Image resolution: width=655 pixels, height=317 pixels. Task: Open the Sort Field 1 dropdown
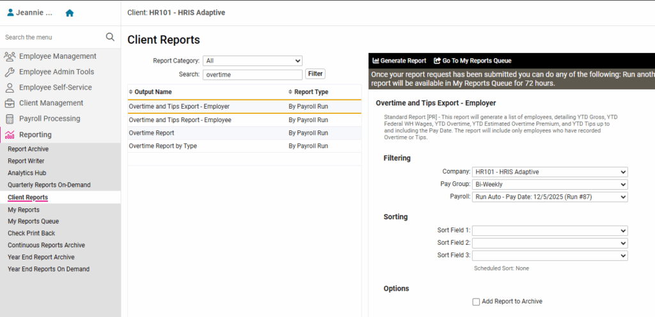(549, 231)
